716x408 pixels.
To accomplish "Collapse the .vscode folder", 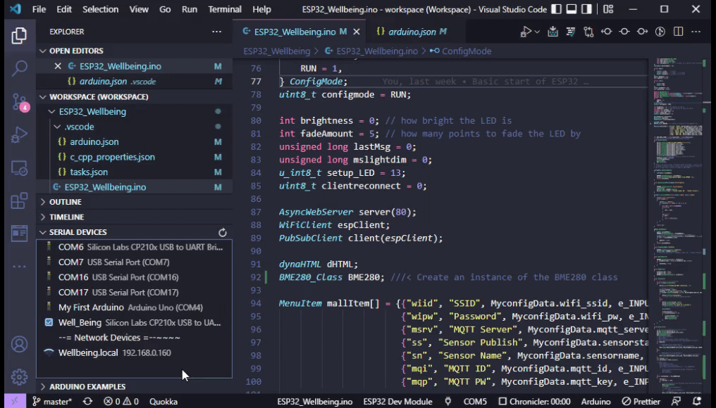I will [57, 127].
